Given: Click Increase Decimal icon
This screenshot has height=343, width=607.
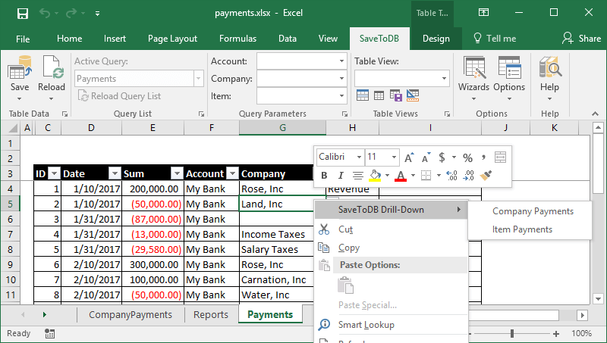Looking at the screenshot, I should 451,176.
